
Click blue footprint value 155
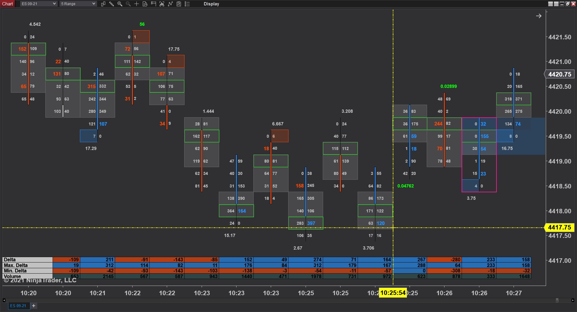coord(484,136)
